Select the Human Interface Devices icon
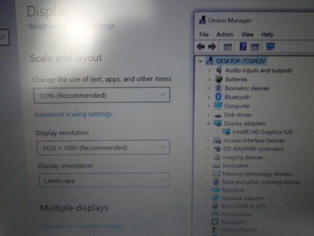Viewport: 314px width, 236px height. [217, 140]
